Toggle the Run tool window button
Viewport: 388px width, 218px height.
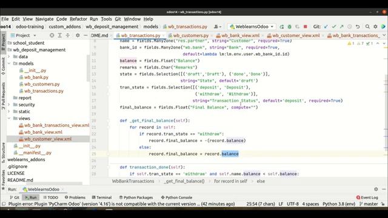tap(31, 197)
